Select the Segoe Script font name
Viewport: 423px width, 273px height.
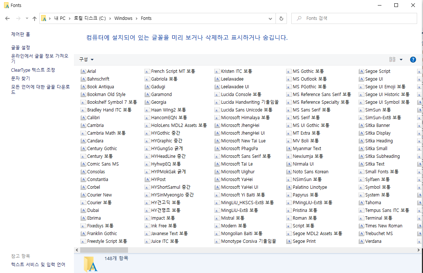click(x=378, y=71)
